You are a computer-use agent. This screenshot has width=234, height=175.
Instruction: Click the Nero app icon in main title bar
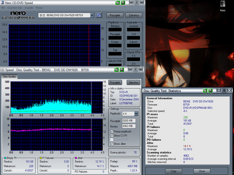click(x=2, y=3)
